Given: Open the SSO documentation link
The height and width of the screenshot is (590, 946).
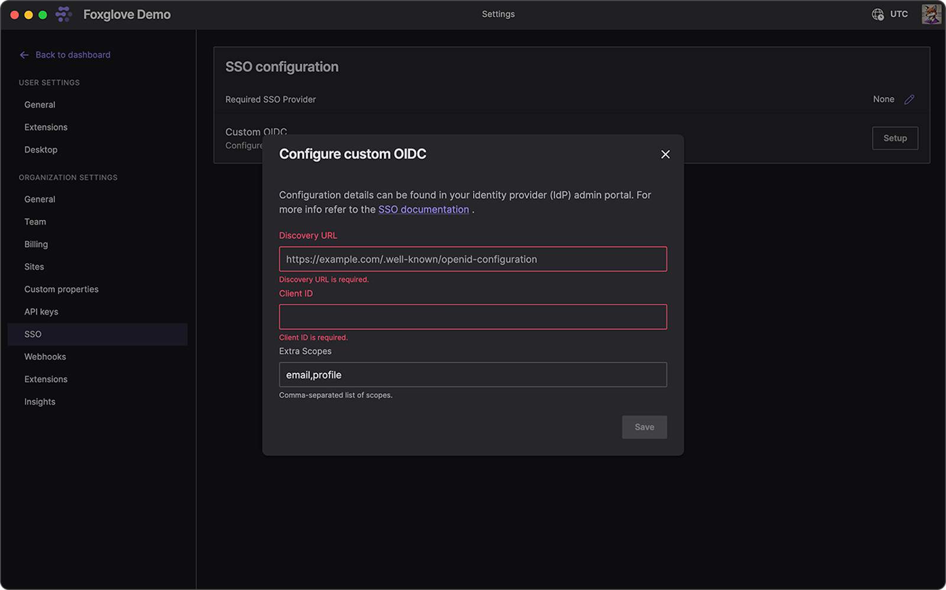Looking at the screenshot, I should coord(423,209).
